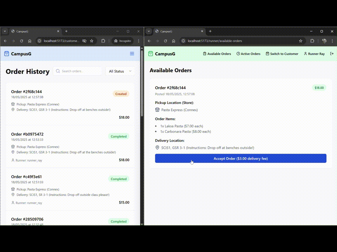Click '1x Carbonara Pasta ($8.00 each)' item
This screenshot has width=337, height=252.
click(x=186, y=132)
